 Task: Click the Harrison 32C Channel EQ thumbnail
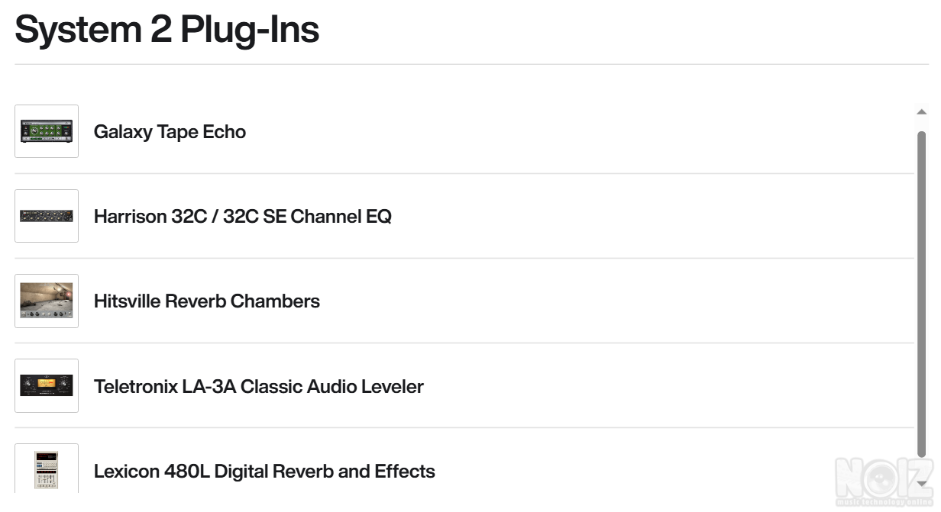point(47,216)
